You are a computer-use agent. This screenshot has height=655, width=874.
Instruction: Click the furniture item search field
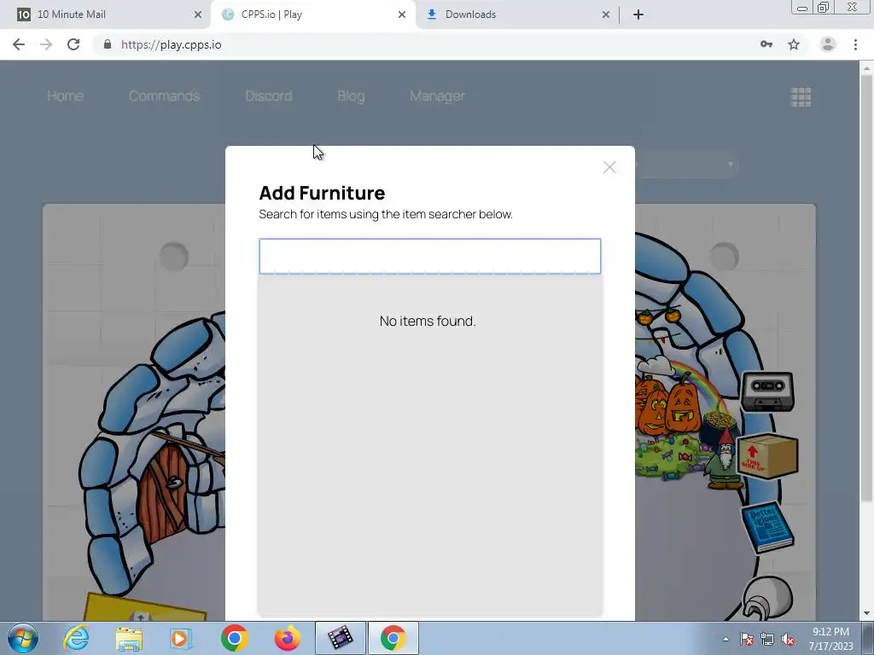(430, 256)
